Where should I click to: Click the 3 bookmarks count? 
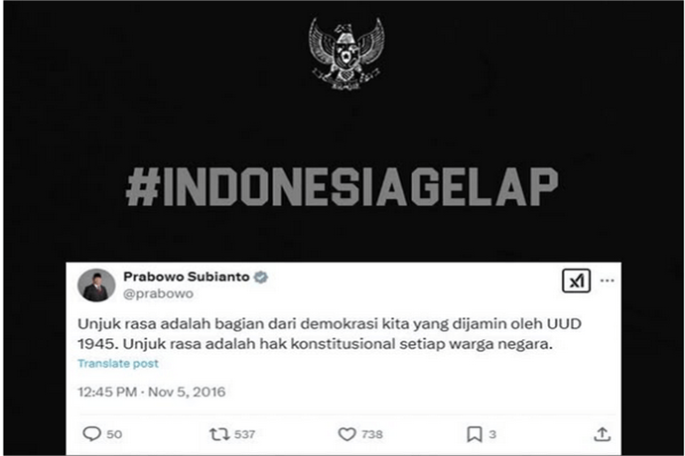tap(492, 434)
